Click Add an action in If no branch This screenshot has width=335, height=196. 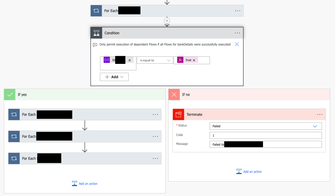tap(249, 171)
